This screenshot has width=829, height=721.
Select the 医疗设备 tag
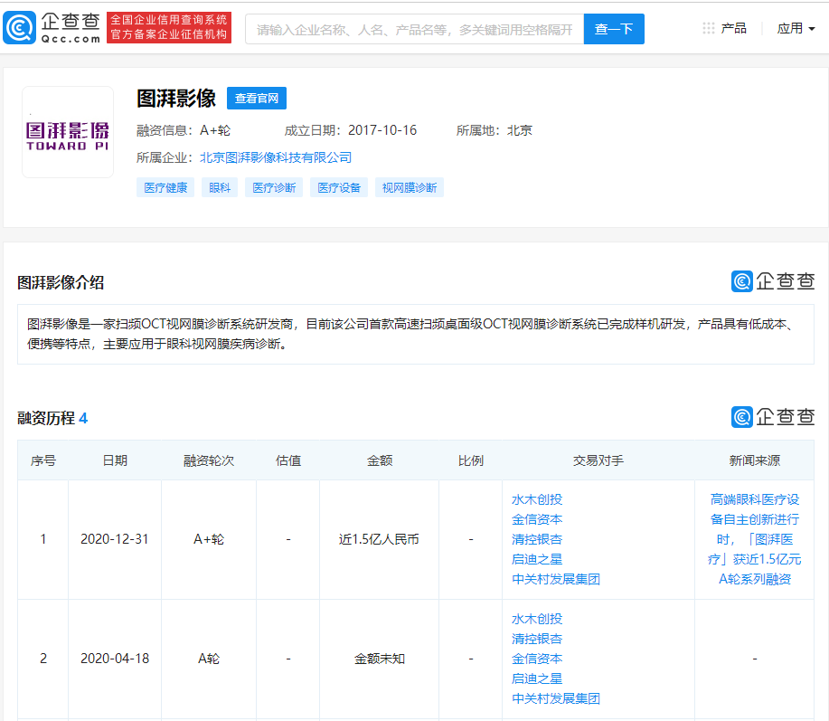339,188
